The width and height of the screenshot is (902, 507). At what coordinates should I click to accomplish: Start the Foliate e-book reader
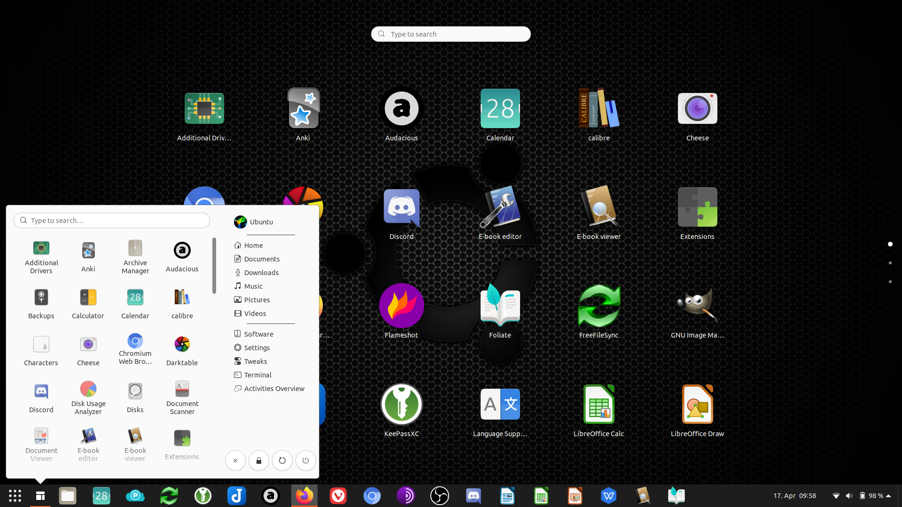[500, 305]
